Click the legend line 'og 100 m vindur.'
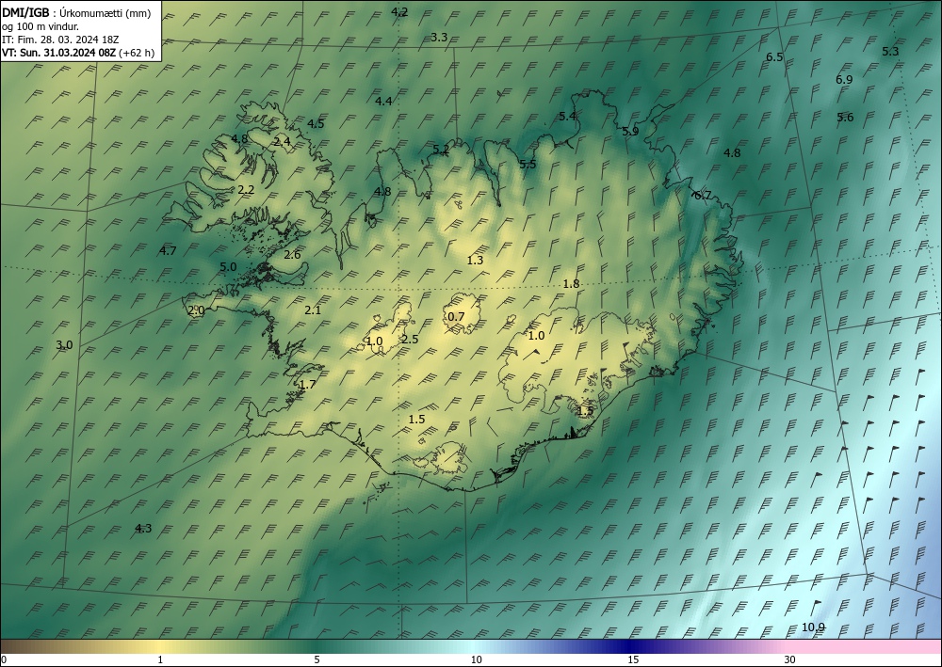The width and height of the screenshot is (942, 667). (41, 25)
